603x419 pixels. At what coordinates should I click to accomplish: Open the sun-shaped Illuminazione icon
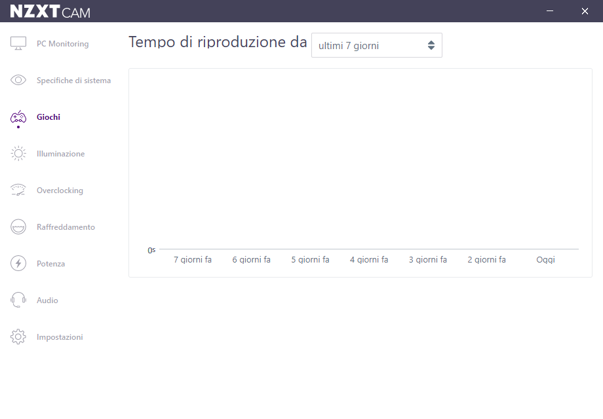coord(18,154)
